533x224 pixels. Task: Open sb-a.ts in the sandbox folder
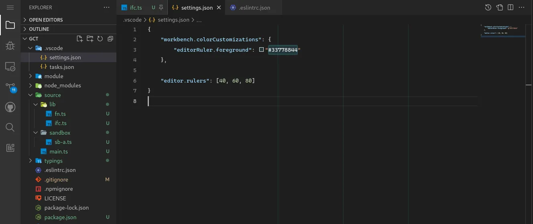point(69,142)
